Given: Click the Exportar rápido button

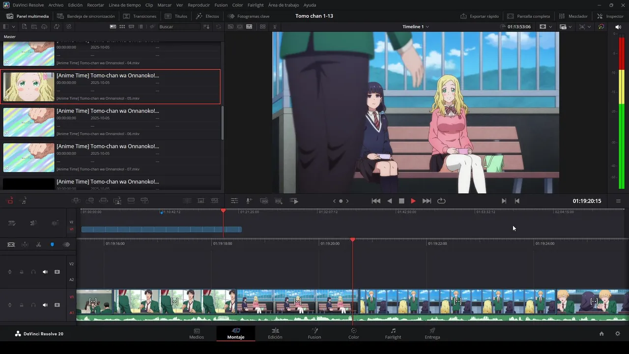Looking at the screenshot, I should (480, 16).
